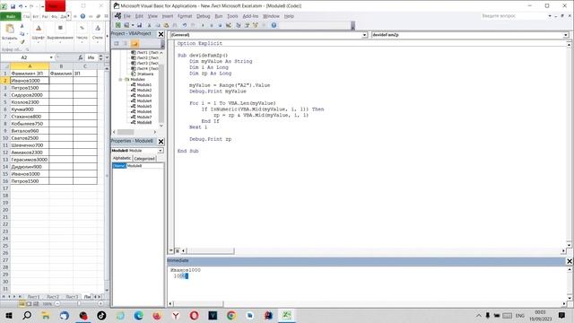Select Module1 in the project tree
Image resolution: width=574 pixels, height=323 pixels.
[144, 84]
